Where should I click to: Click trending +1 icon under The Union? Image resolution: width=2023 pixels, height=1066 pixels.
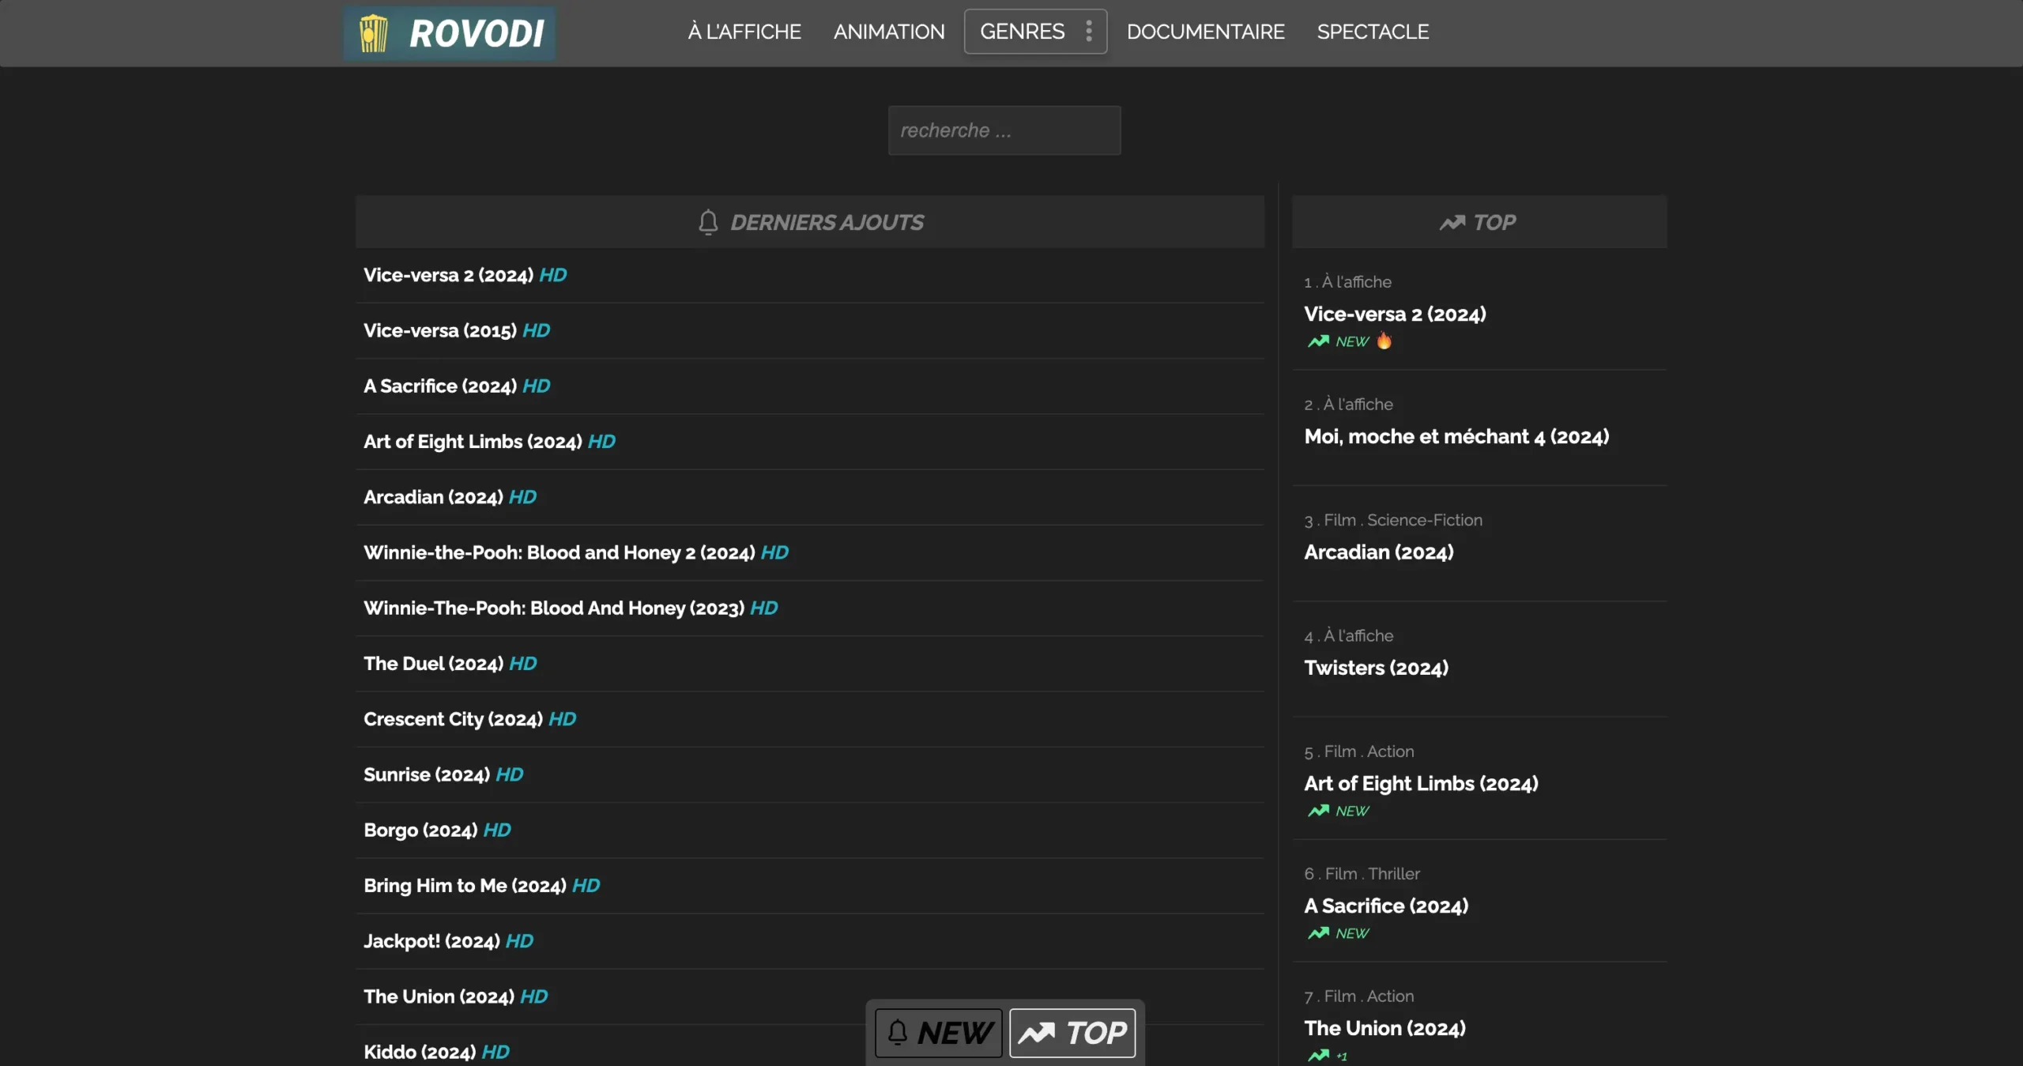[x=1318, y=1056]
